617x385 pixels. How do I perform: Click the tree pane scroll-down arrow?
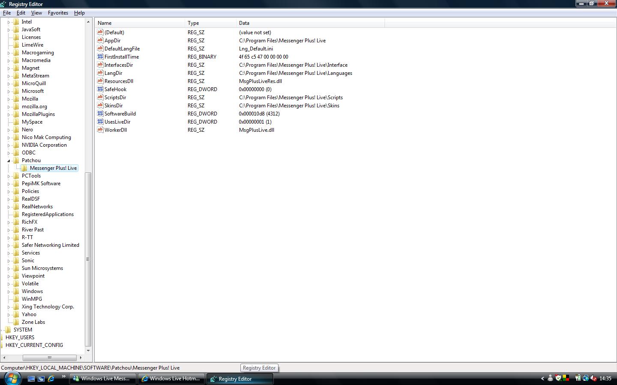click(88, 351)
